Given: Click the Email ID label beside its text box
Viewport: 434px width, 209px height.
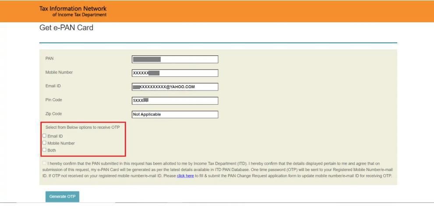Looking at the screenshot, I should (53, 86).
